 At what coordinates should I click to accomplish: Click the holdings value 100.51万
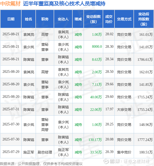pos(146,152)
